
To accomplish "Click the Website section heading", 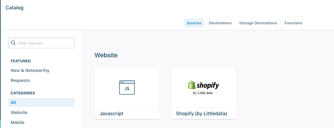I will coord(106,55).
